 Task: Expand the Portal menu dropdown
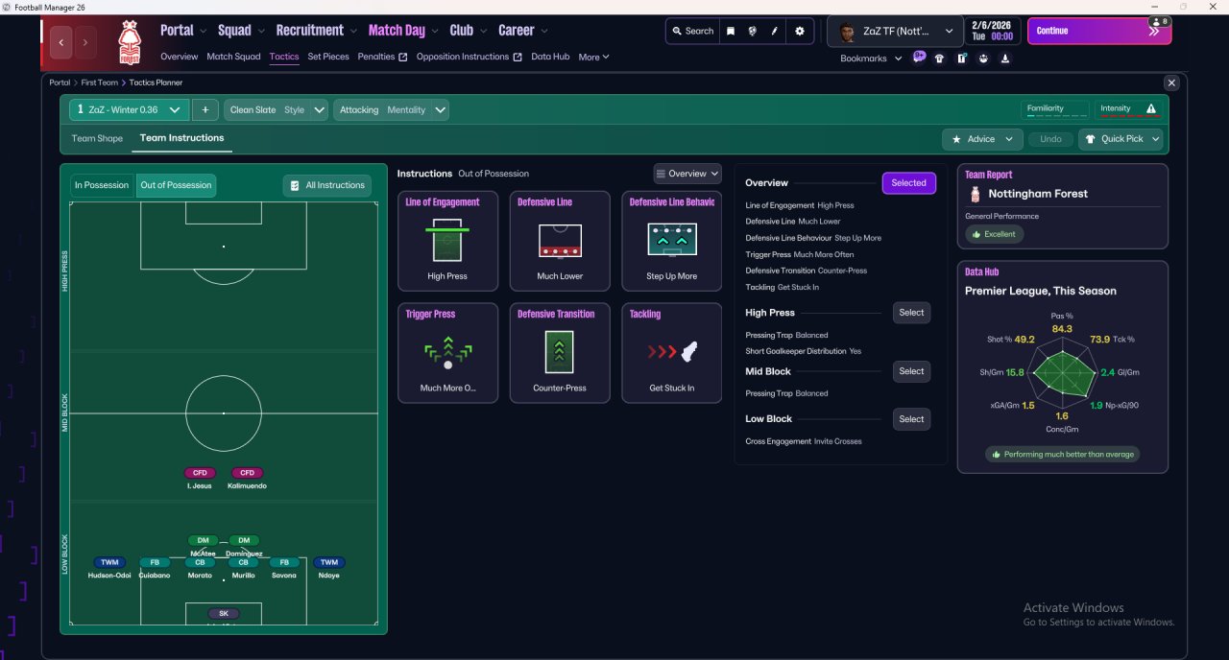(183, 31)
